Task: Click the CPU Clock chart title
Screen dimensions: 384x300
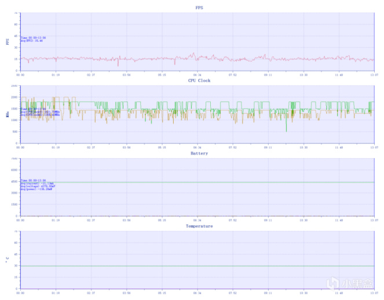Action: 199,81
